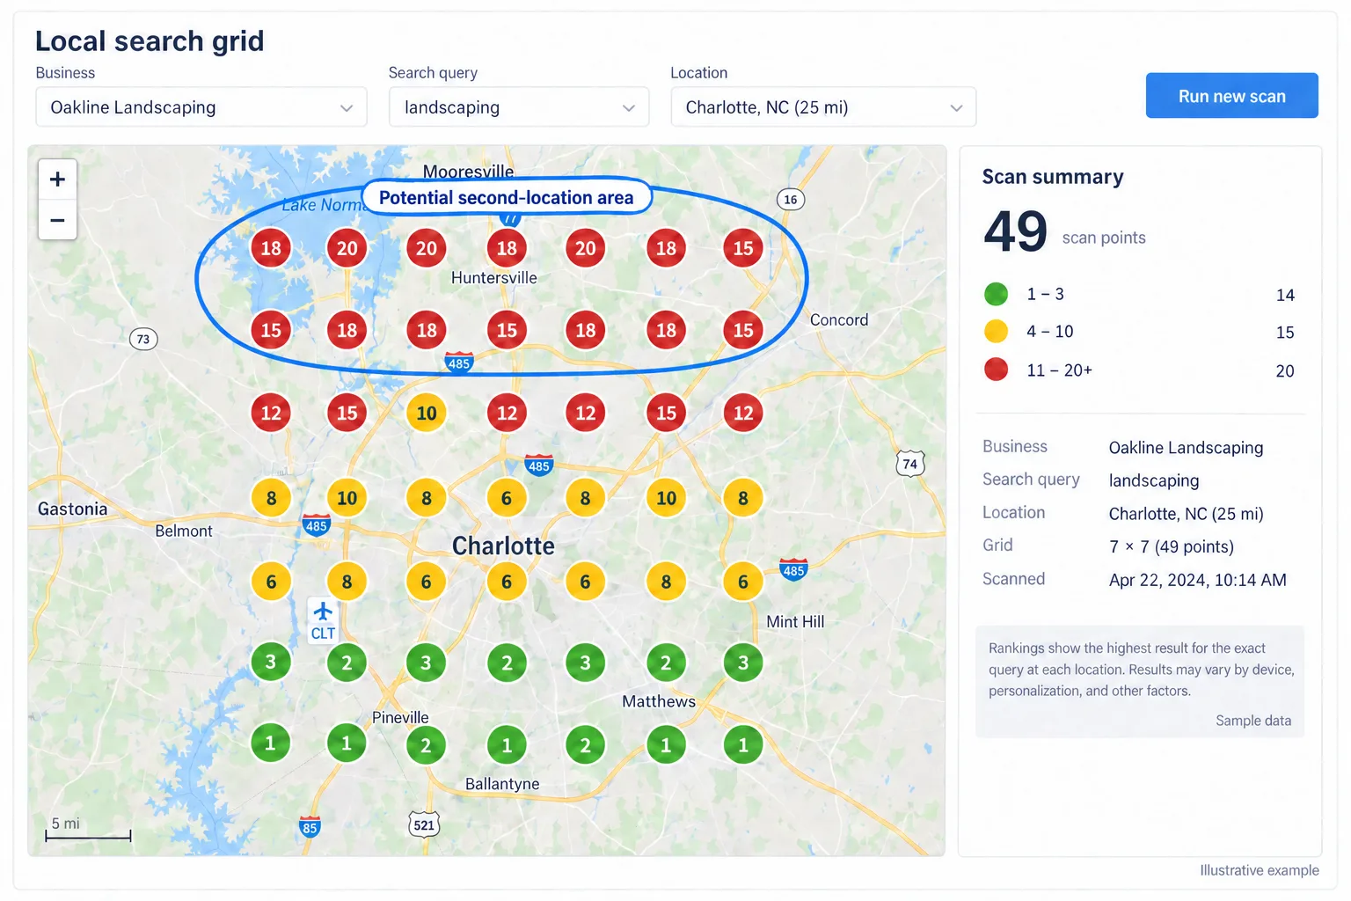Image resolution: width=1351 pixels, height=901 pixels.
Task: Click the count 14 for 1 – 3
Action: point(1285,296)
